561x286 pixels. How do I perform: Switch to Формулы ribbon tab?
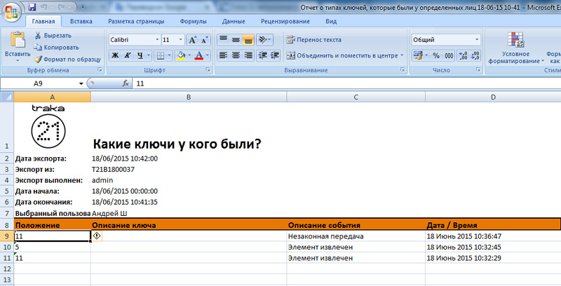click(194, 21)
